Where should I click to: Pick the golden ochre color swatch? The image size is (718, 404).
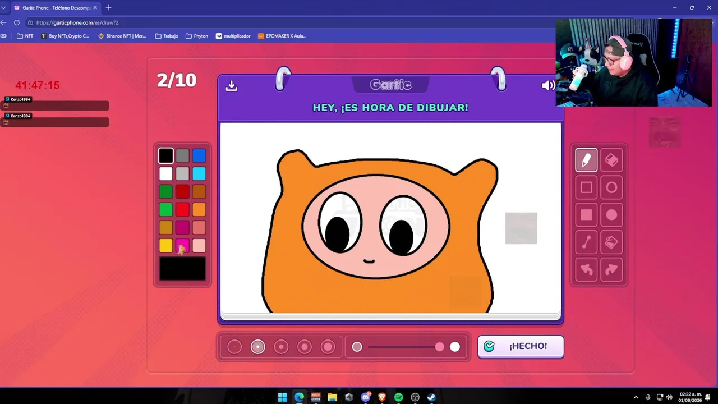pos(165,227)
